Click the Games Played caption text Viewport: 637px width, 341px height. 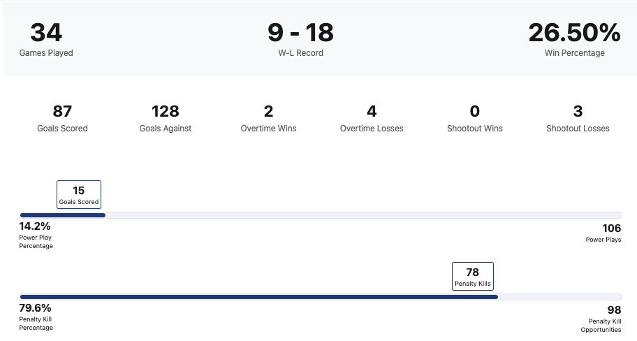(x=46, y=53)
